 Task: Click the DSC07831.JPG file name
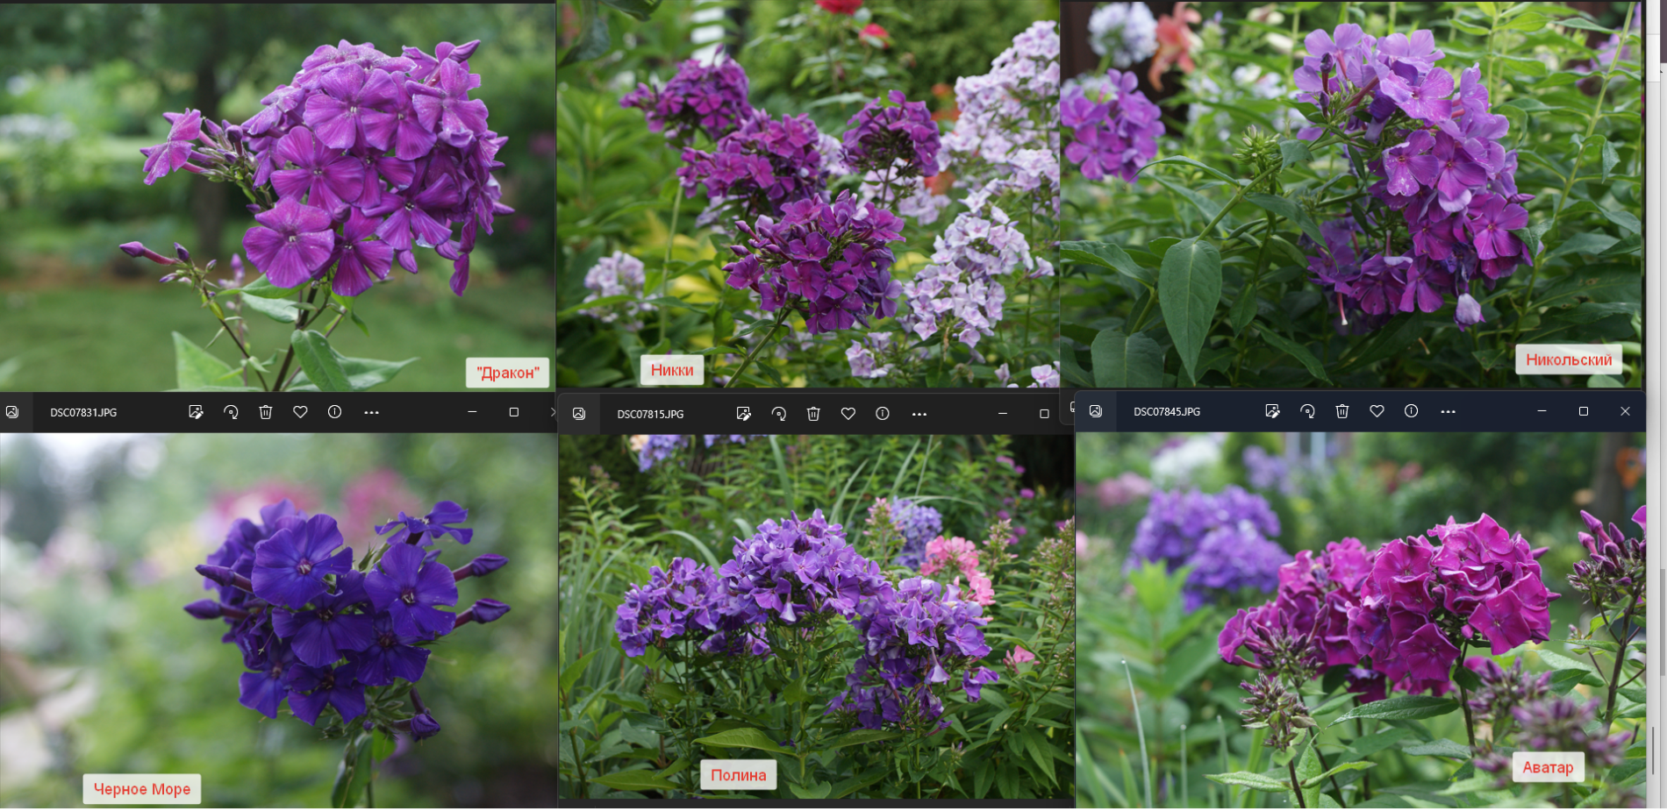coord(83,412)
